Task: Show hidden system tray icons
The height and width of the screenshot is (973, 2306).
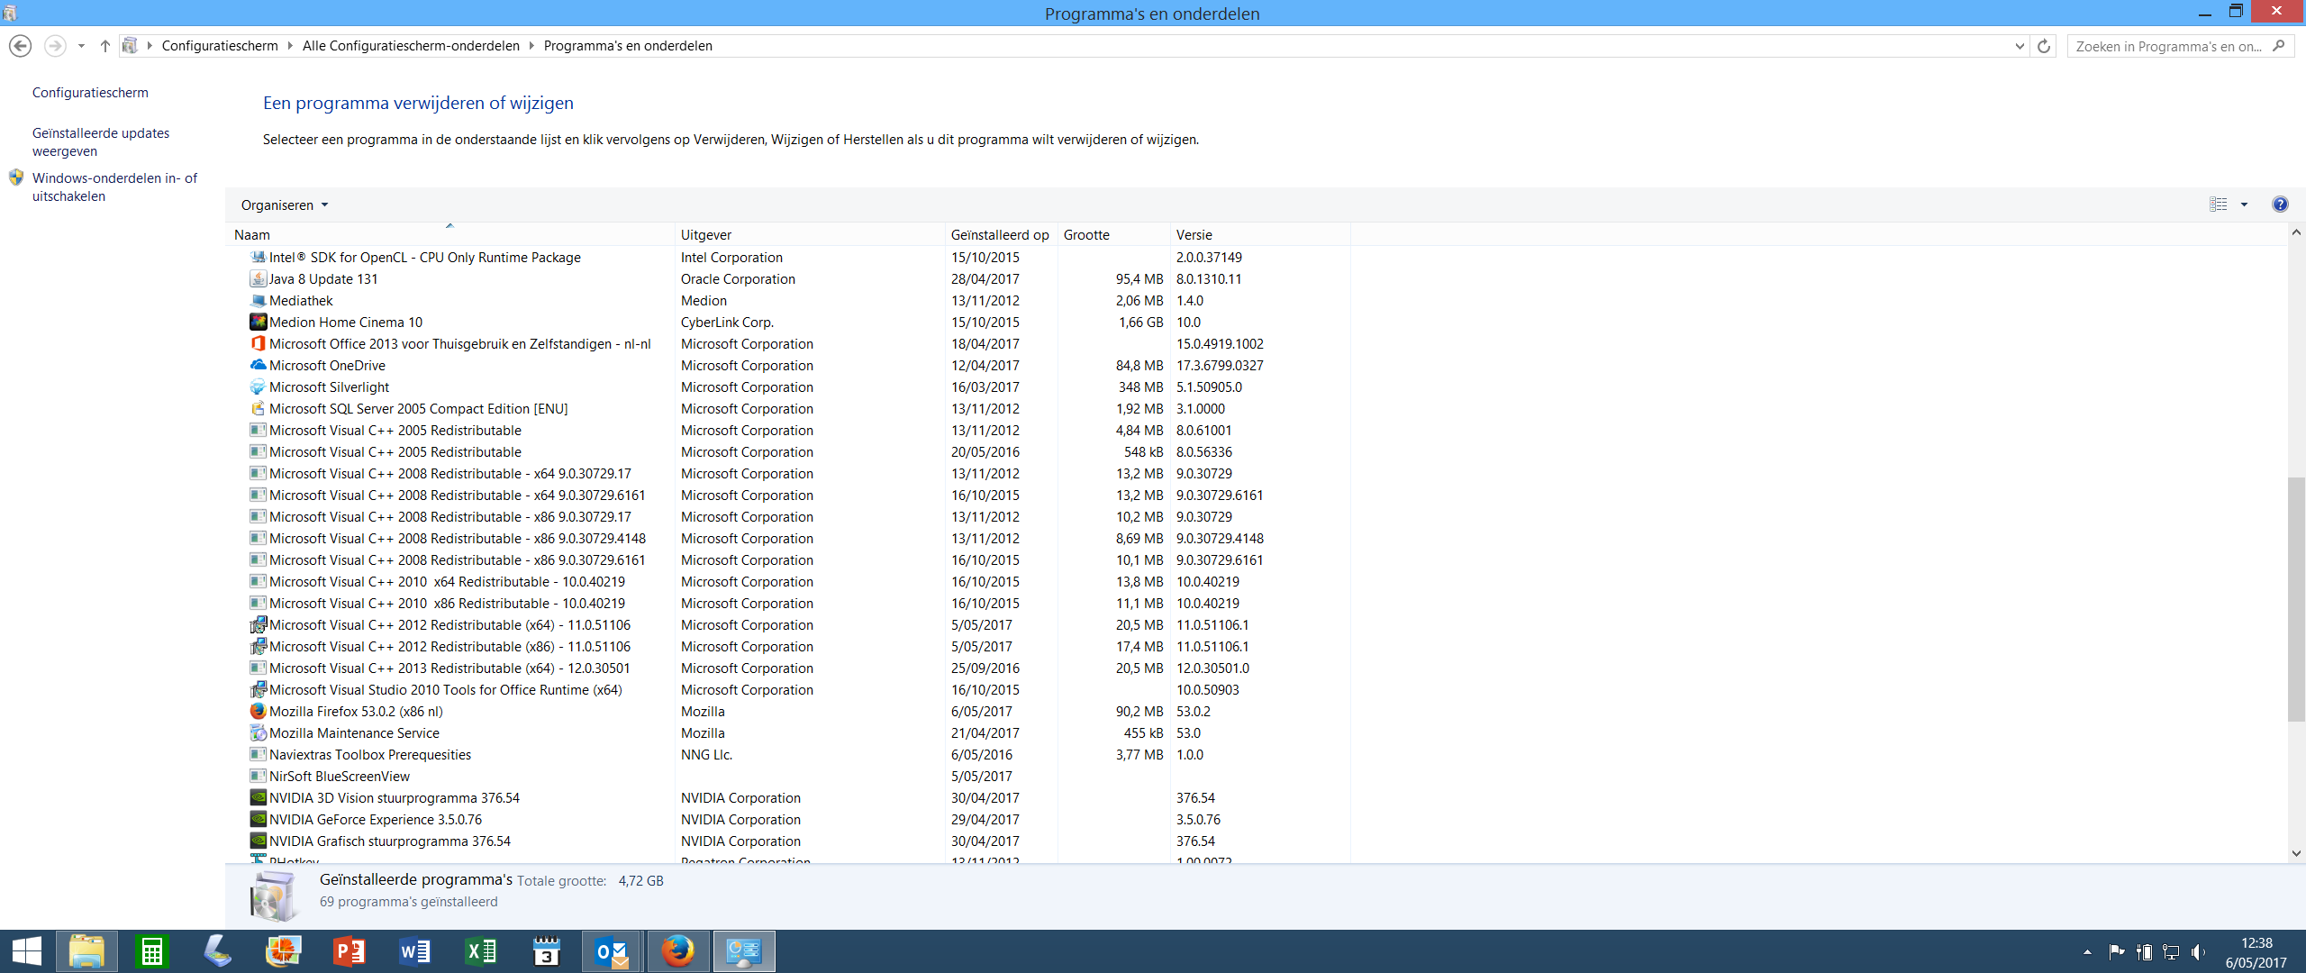Action: [x=2087, y=952]
